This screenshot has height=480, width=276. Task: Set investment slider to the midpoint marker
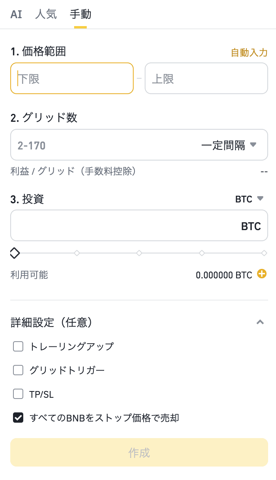[x=139, y=253]
